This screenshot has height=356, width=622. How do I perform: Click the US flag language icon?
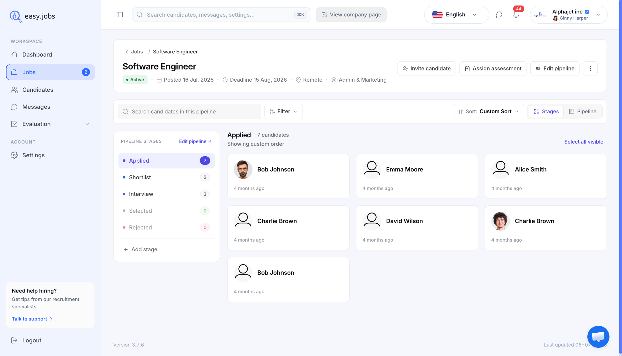[x=437, y=15]
